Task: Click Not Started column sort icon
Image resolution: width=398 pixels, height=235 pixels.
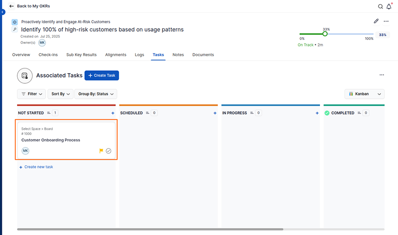Action: [x=49, y=113]
